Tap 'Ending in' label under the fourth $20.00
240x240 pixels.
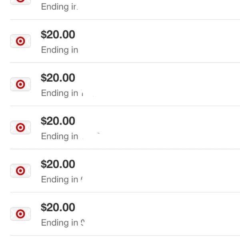click(60, 180)
